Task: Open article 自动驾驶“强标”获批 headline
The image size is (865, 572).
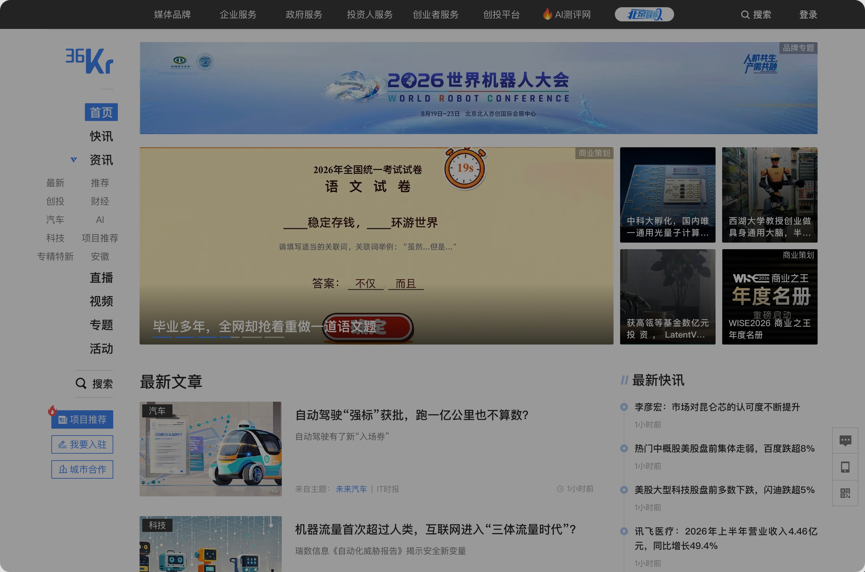Action: pyautogui.click(x=412, y=415)
